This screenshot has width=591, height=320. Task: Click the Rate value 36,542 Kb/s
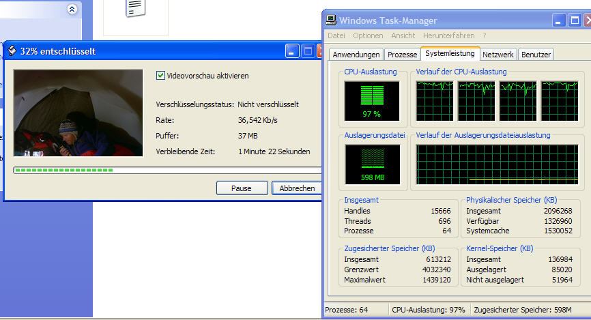[257, 120]
